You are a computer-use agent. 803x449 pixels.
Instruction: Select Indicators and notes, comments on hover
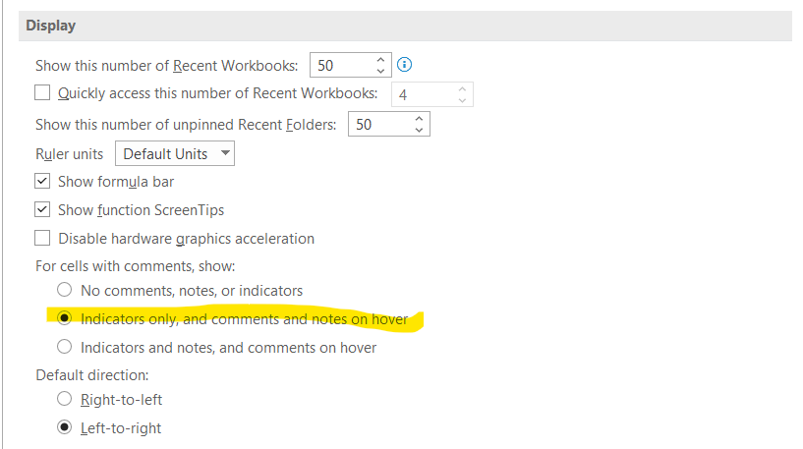(x=65, y=347)
